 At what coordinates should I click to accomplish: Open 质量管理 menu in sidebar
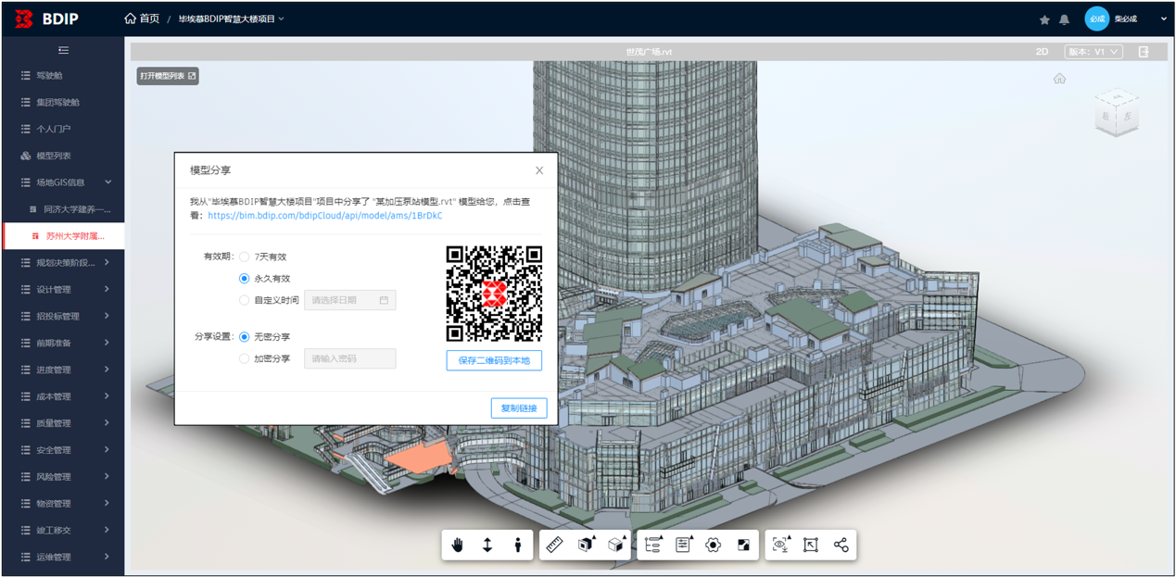tap(63, 423)
